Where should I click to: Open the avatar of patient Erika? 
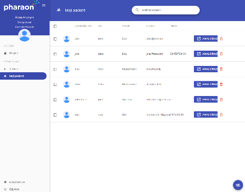tap(66, 84)
